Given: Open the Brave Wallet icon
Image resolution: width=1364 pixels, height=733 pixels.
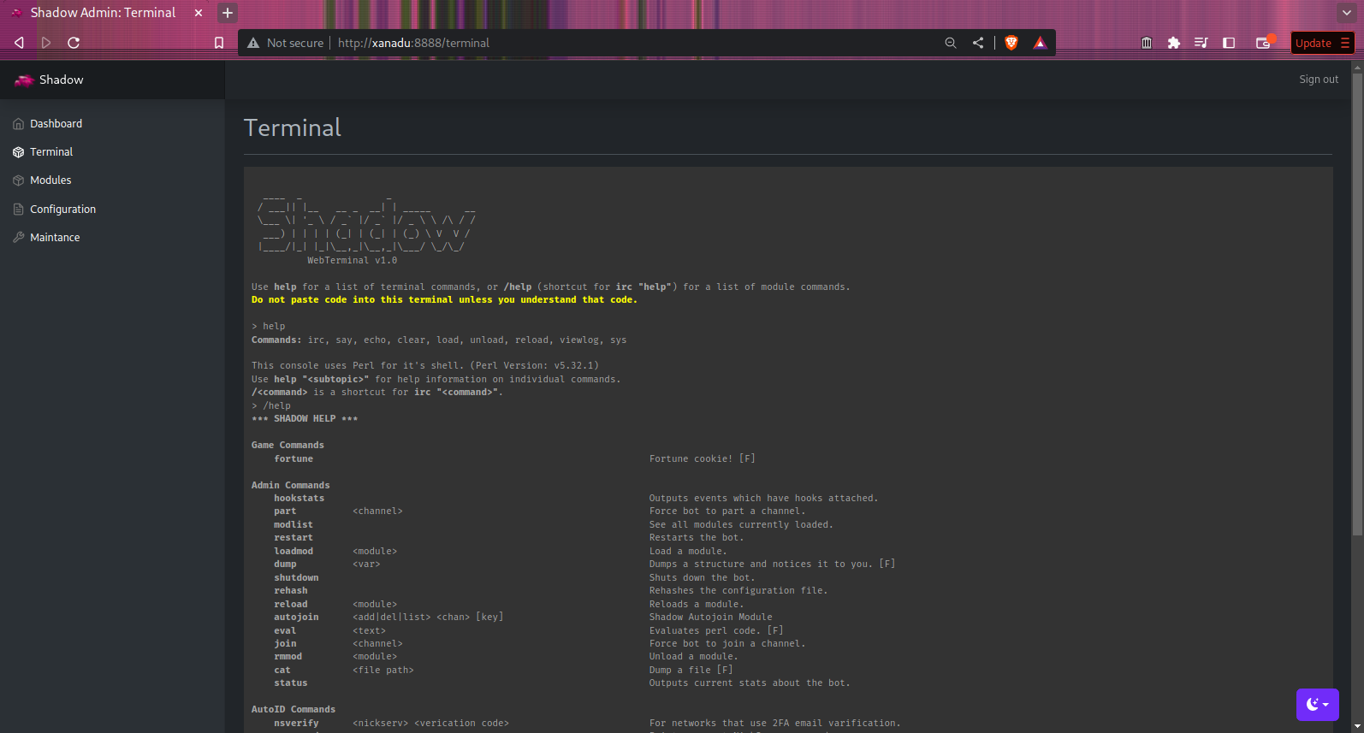Looking at the screenshot, I should point(1263,43).
